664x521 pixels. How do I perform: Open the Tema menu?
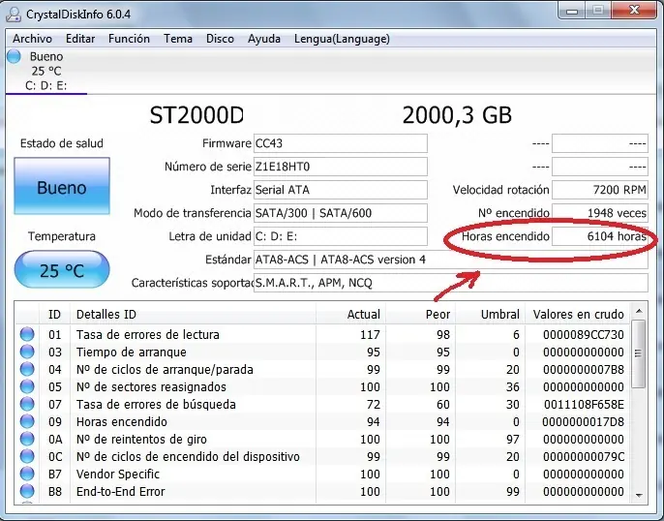coord(178,39)
